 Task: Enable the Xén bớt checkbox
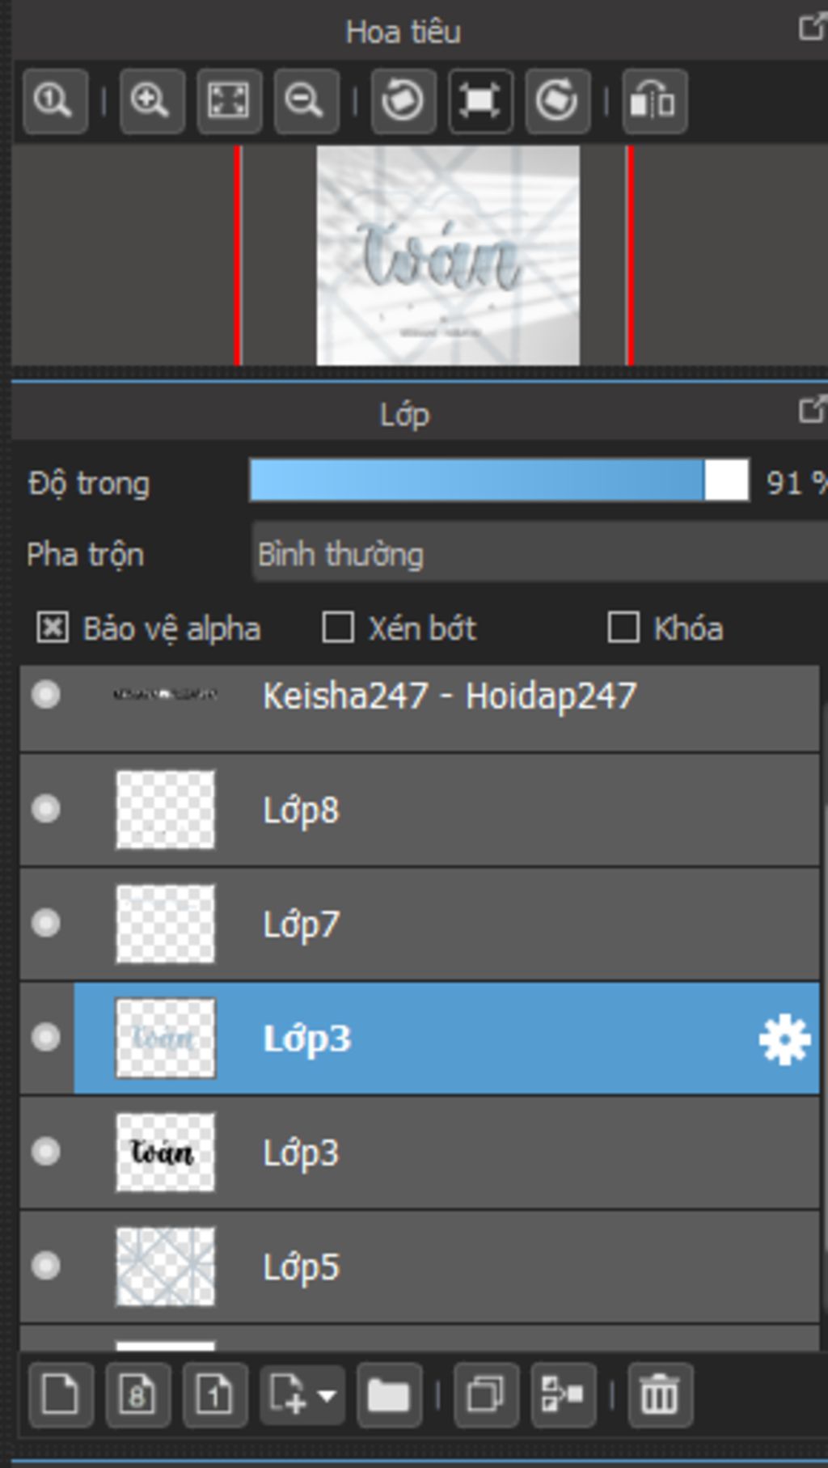point(338,628)
